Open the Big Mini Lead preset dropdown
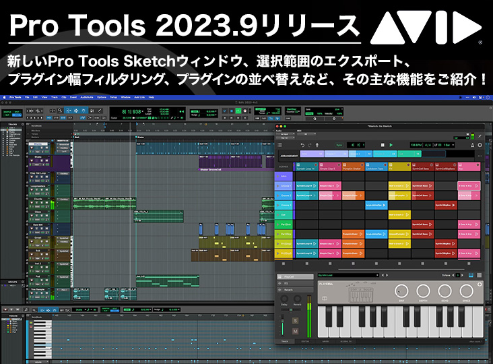493x364 pixels. click(x=348, y=275)
